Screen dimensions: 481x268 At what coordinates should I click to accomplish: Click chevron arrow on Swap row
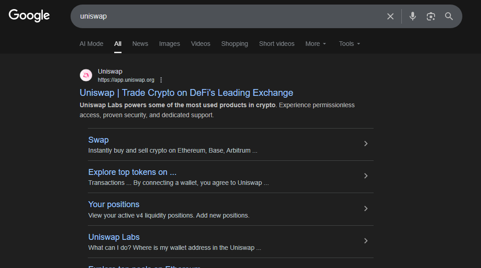pos(366,144)
